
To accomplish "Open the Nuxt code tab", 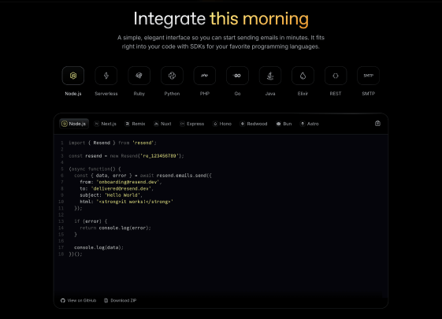I will pos(162,124).
